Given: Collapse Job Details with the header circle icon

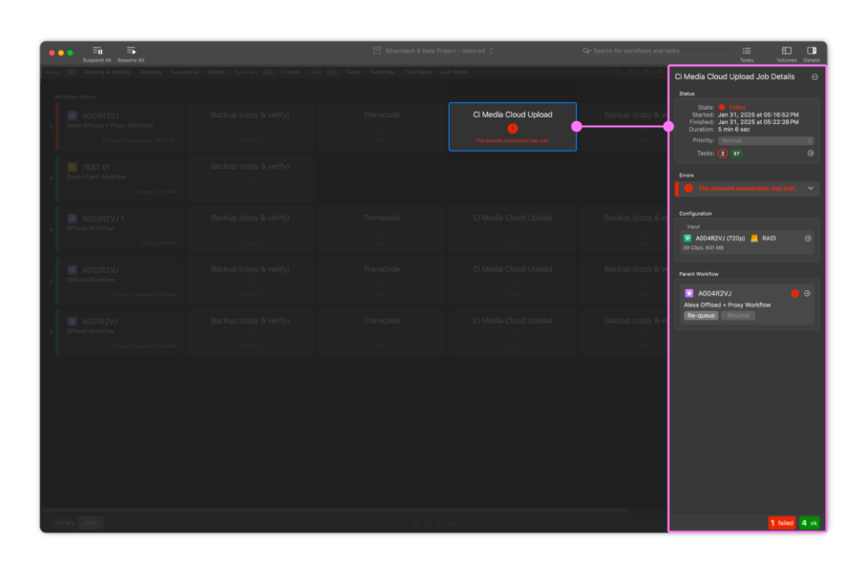Looking at the screenshot, I should click(x=814, y=77).
